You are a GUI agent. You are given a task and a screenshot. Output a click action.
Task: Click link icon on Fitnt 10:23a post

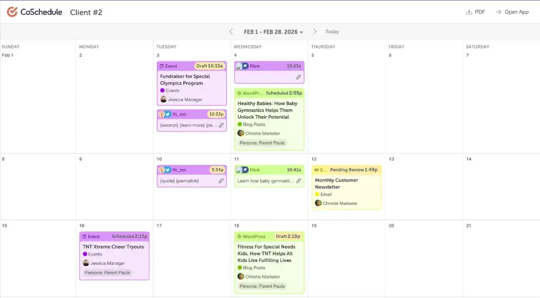point(298,77)
